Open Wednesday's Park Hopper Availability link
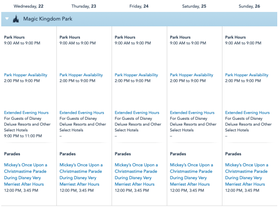The height and width of the screenshot is (208, 280). (26, 75)
